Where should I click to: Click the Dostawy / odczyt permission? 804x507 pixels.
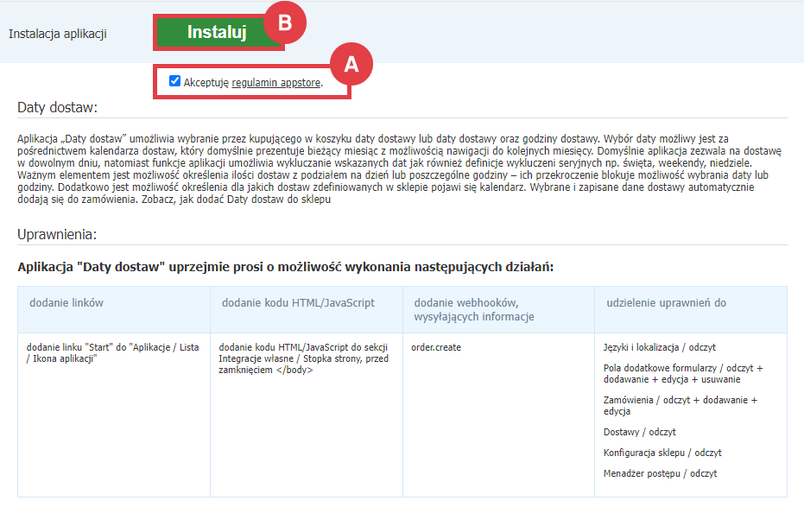click(639, 432)
